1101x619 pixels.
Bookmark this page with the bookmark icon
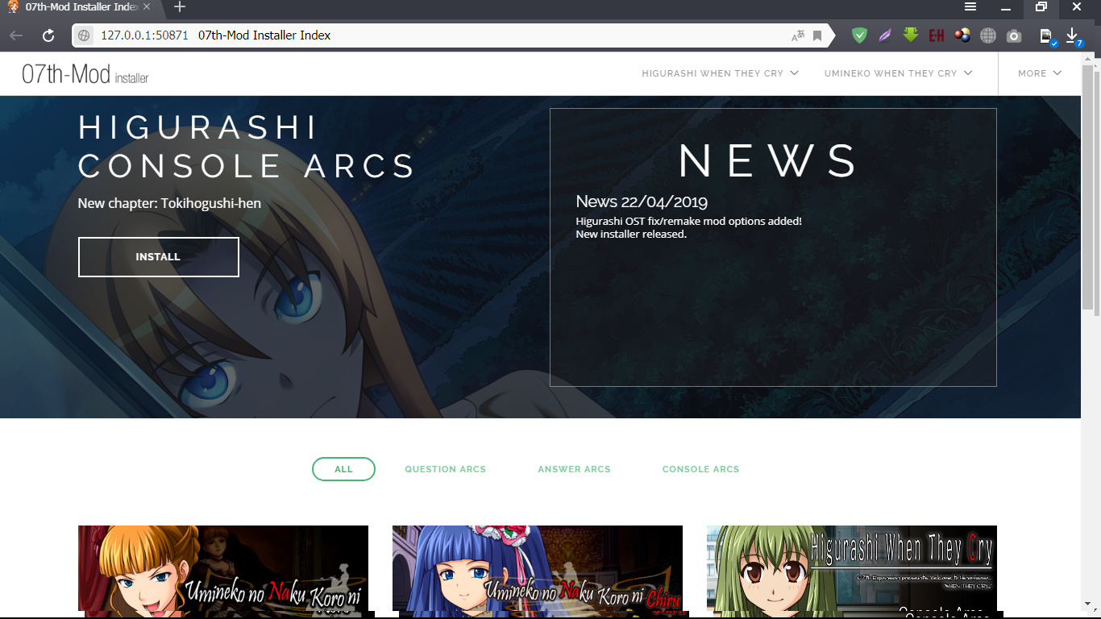[817, 35]
